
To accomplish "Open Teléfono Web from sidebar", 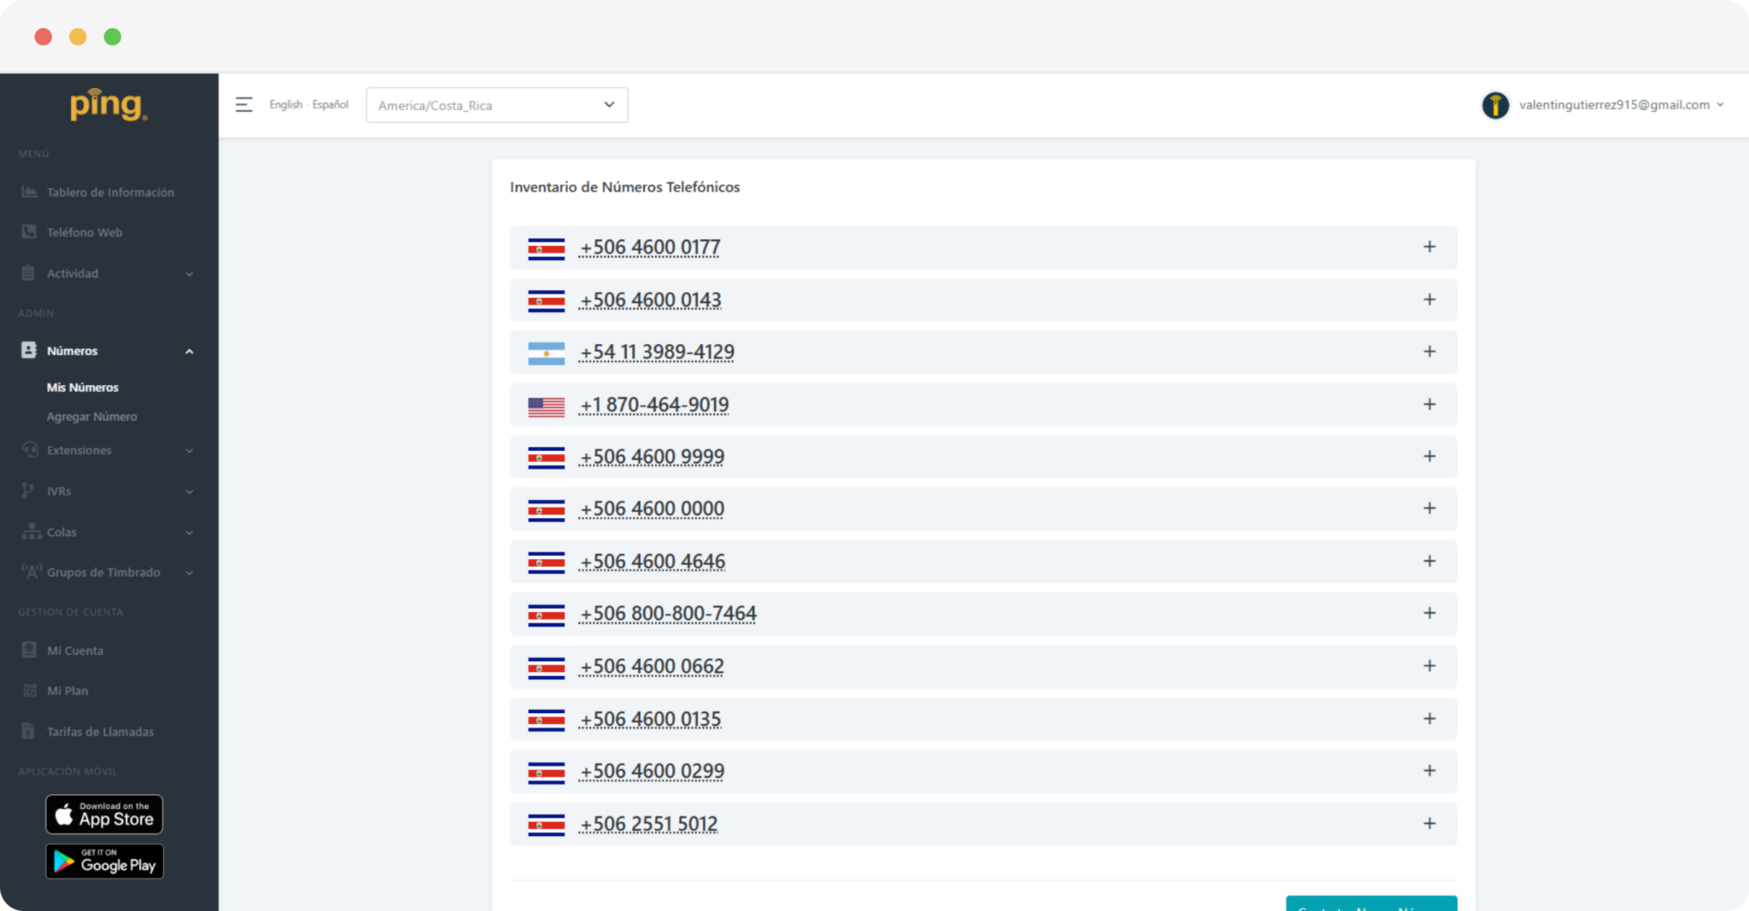I will click(84, 232).
